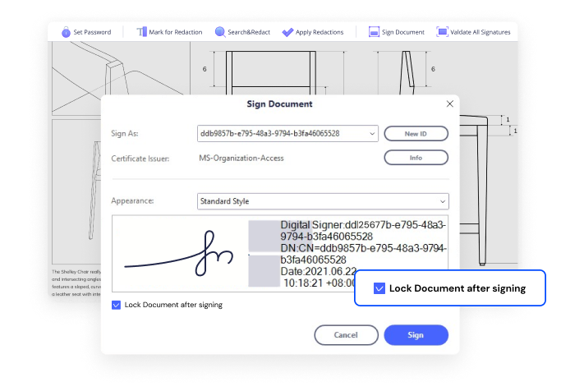This screenshot has height=391, width=561.
Task: Toggle the highlighted Lock Document checkbox callout
Action: pyautogui.click(x=379, y=288)
